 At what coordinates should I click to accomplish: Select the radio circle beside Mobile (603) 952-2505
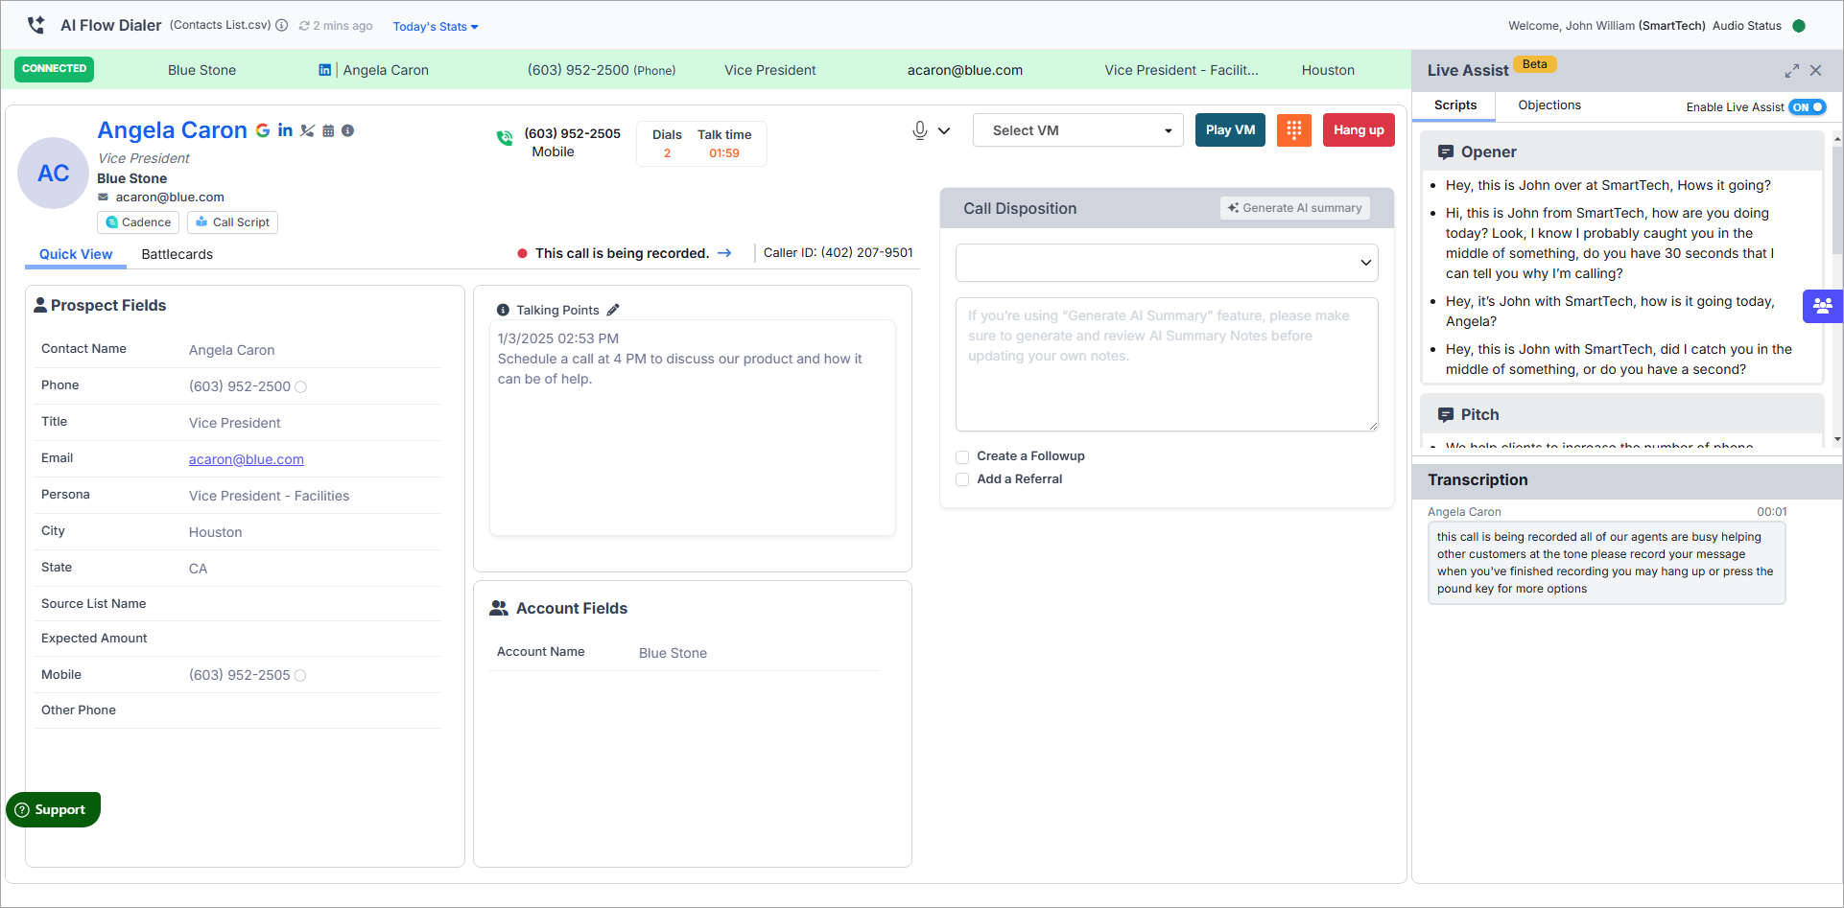[300, 676]
